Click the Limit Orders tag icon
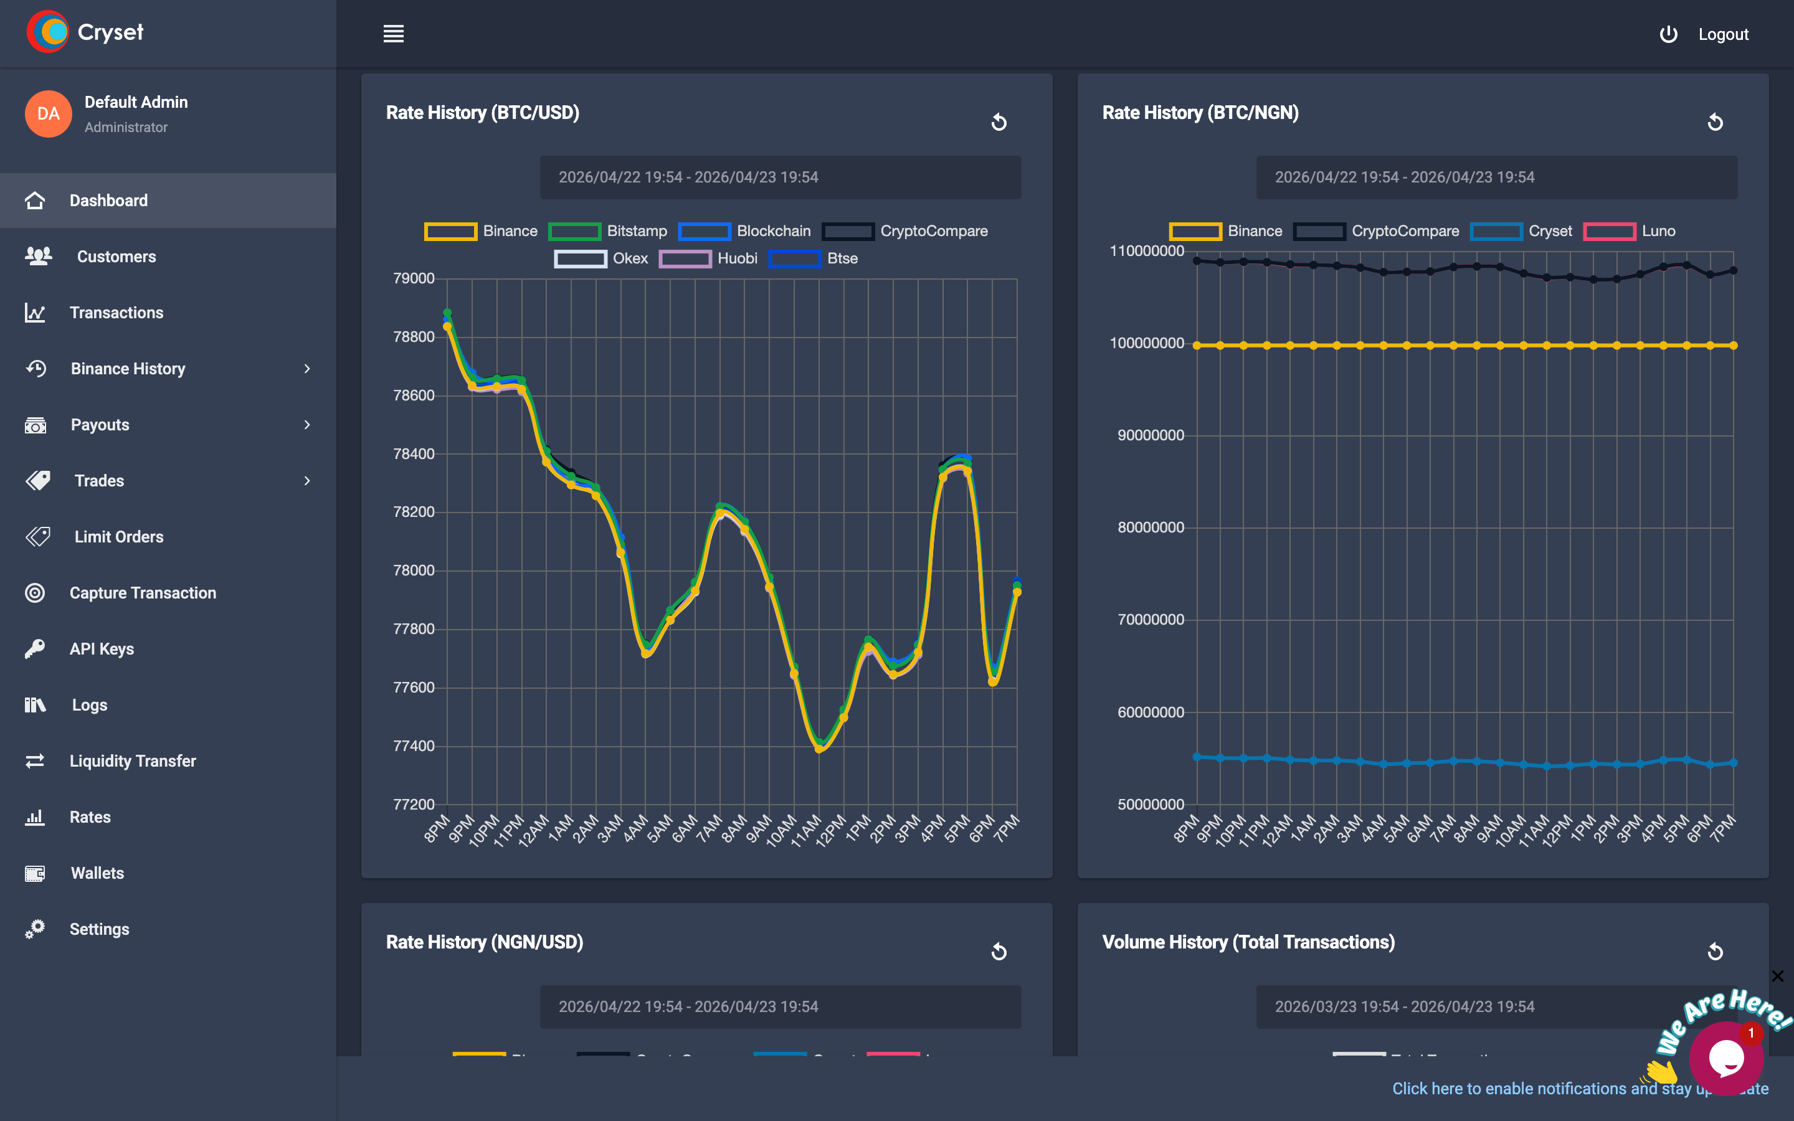Viewport: 1794px width, 1121px height. tap(38, 537)
